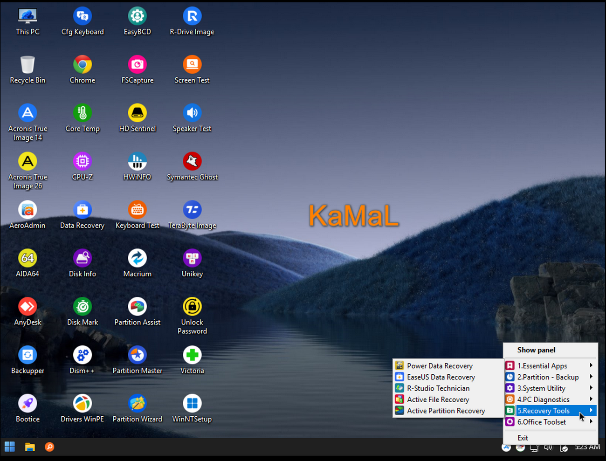Click the Unikey desktop icon
The height and width of the screenshot is (461, 606).
coord(192,264)
